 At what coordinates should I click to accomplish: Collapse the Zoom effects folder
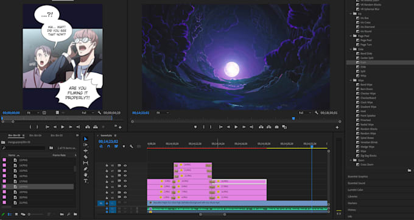point(351,160)
